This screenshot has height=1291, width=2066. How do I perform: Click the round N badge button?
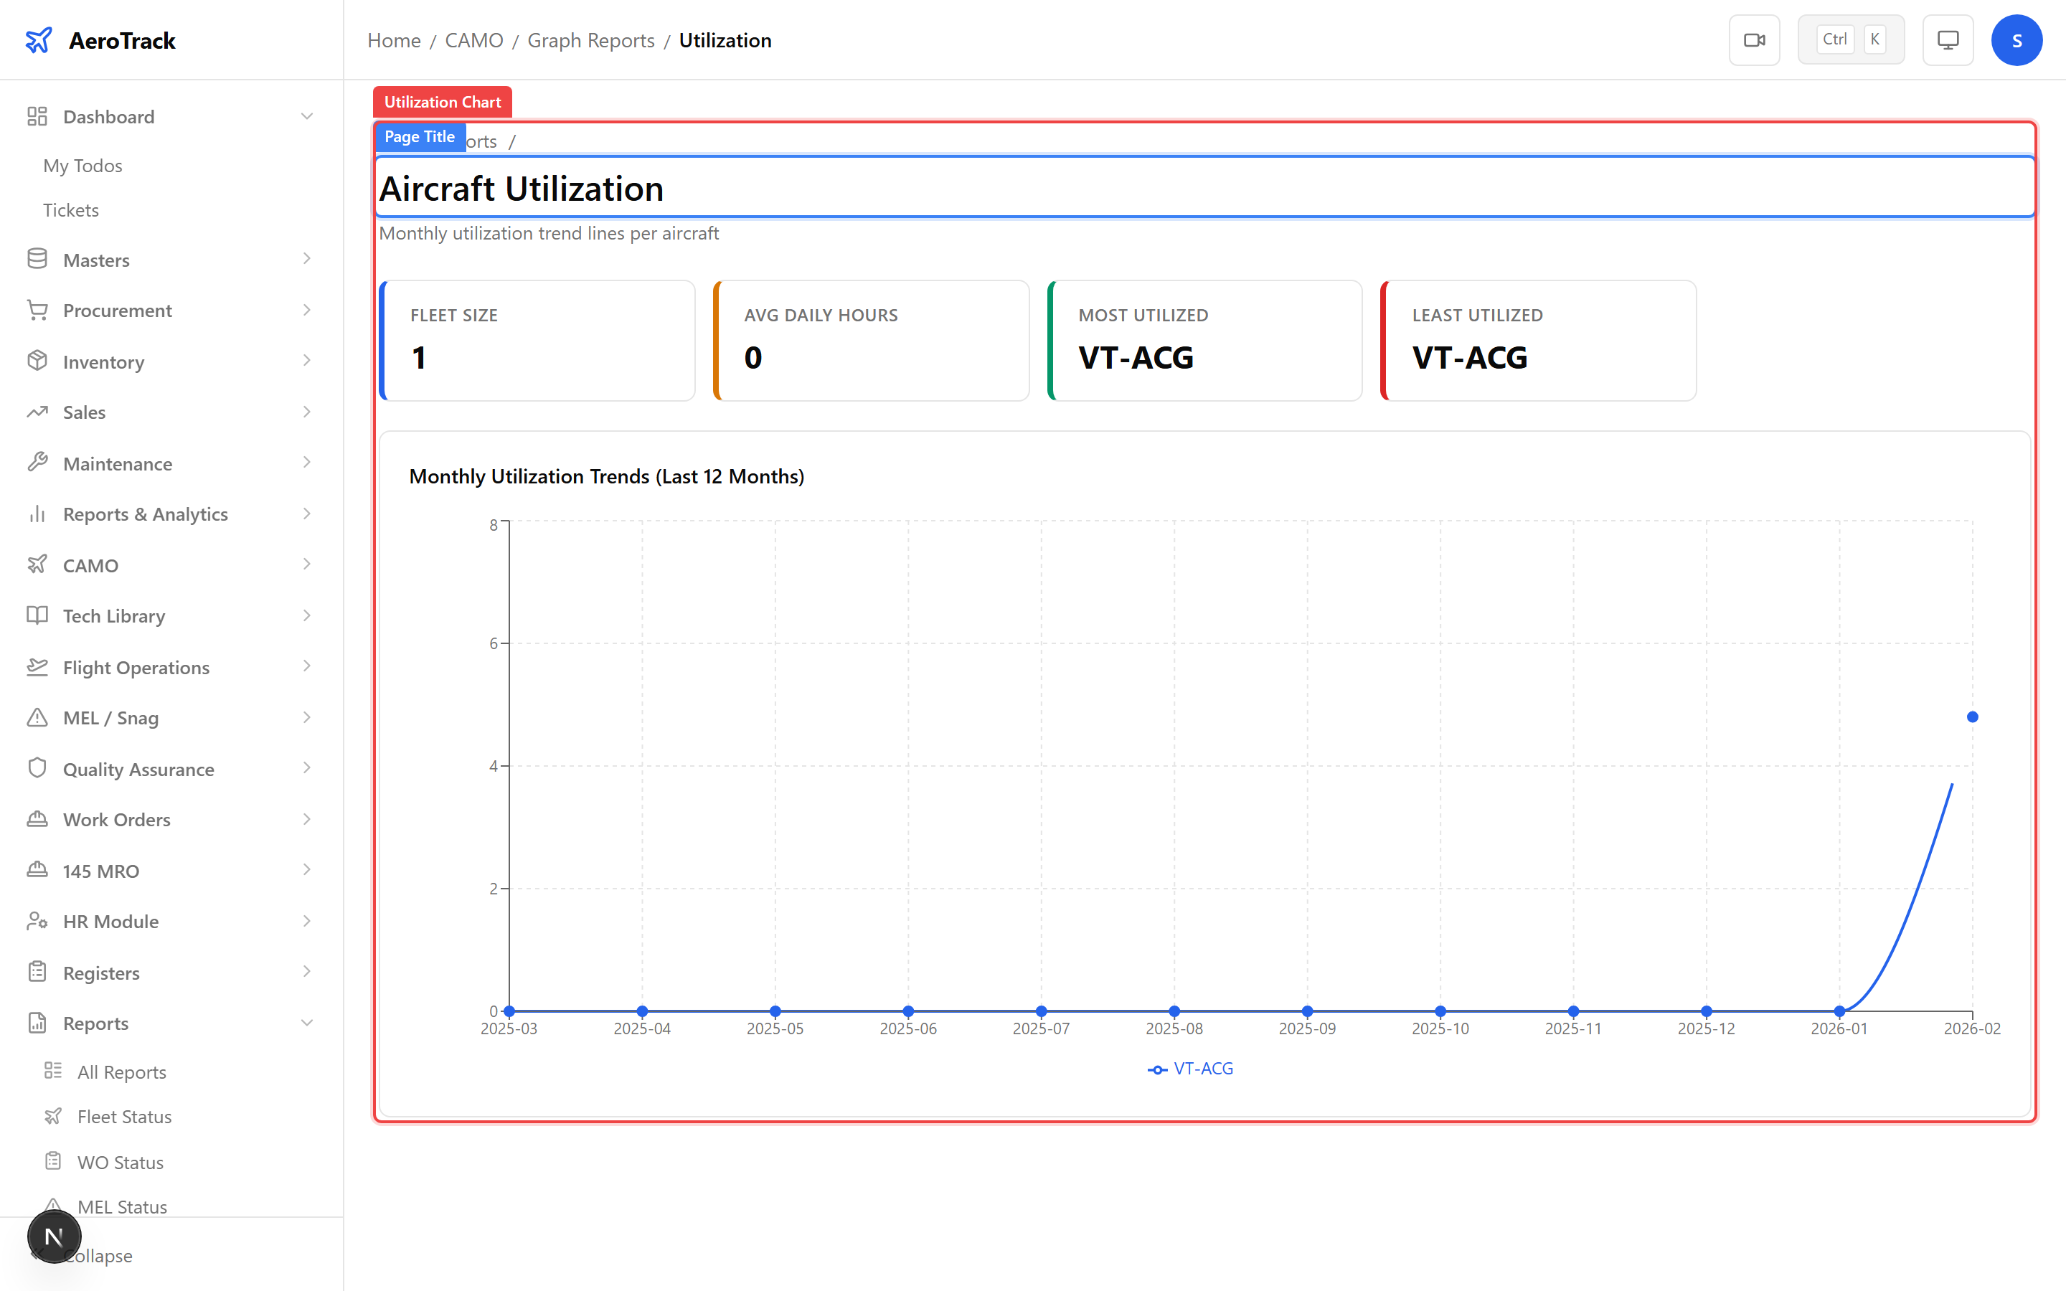pyautogui.click(x=54, y=1236)
